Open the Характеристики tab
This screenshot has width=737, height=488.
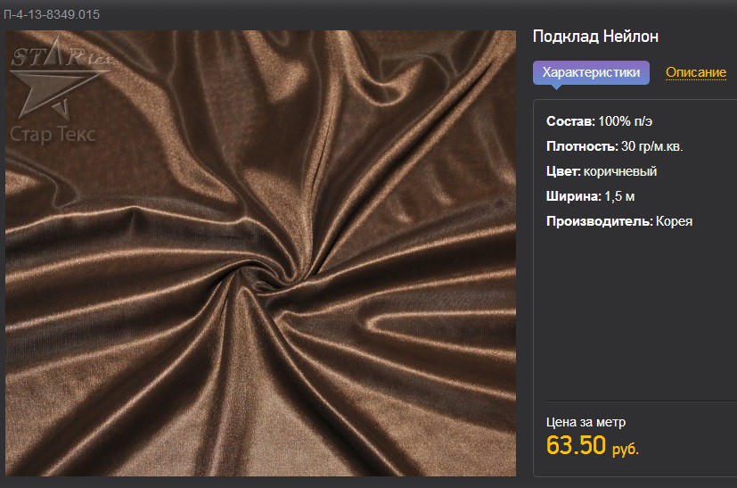[591, 72]
